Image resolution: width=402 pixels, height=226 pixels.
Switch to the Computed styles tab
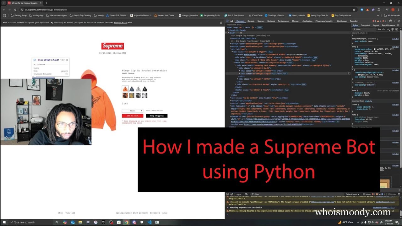365,25
